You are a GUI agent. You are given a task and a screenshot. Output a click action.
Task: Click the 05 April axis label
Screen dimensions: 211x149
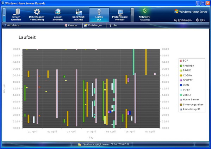click(x=111, y=132)
